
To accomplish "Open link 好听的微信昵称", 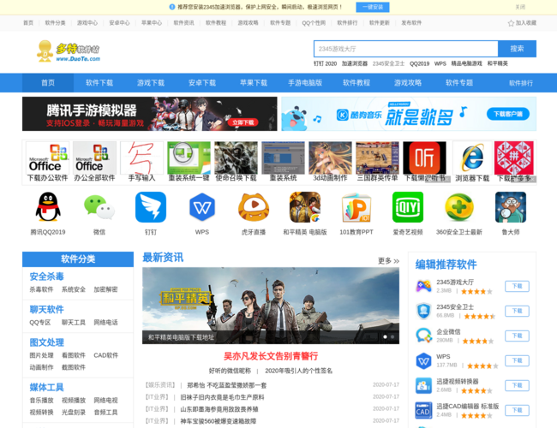I will 230,371.
